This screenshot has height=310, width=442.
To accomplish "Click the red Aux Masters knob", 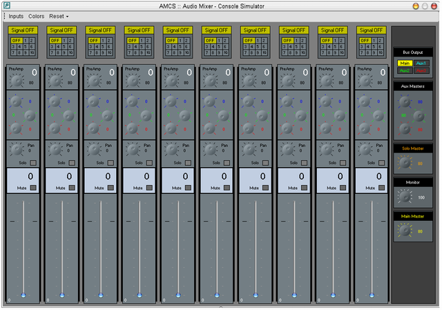I will 405,129.
